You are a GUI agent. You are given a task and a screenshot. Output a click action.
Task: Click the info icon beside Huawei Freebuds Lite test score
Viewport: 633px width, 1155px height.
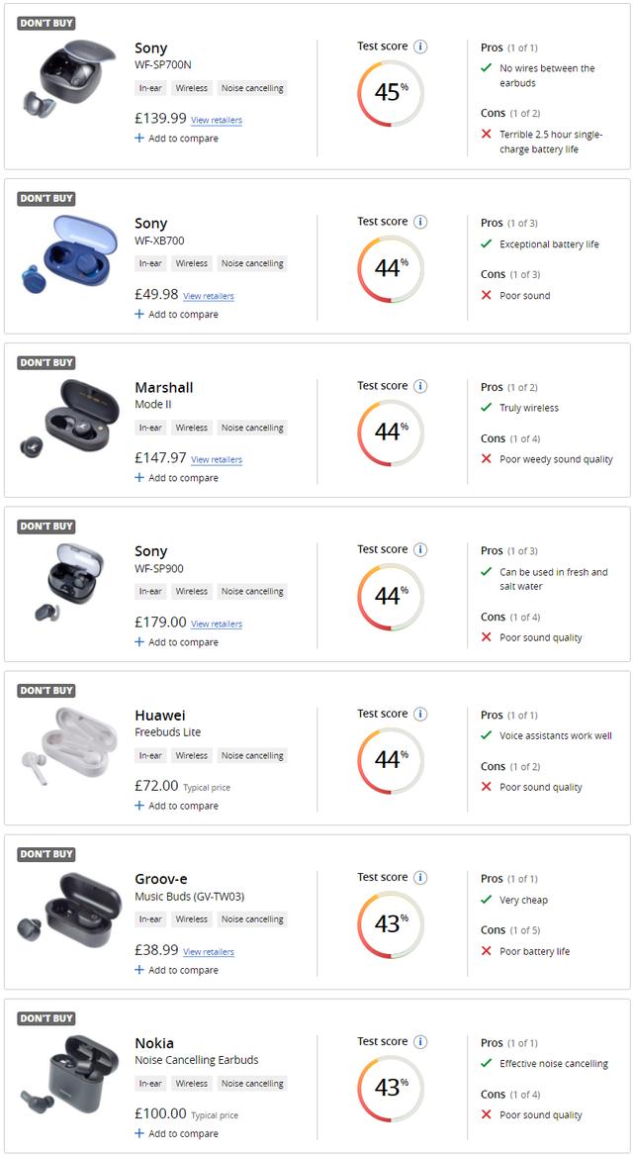(420, 714)
